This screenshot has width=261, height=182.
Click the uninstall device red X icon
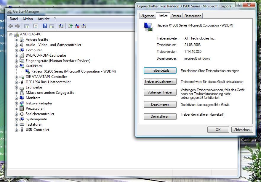(77, 26)
